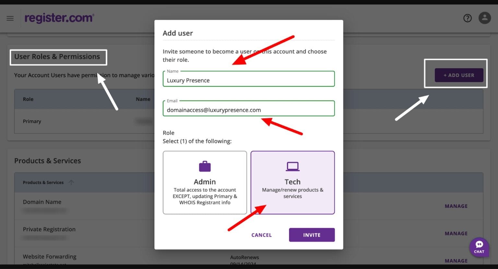Select the Tech role card

click(x=292, y=183)
